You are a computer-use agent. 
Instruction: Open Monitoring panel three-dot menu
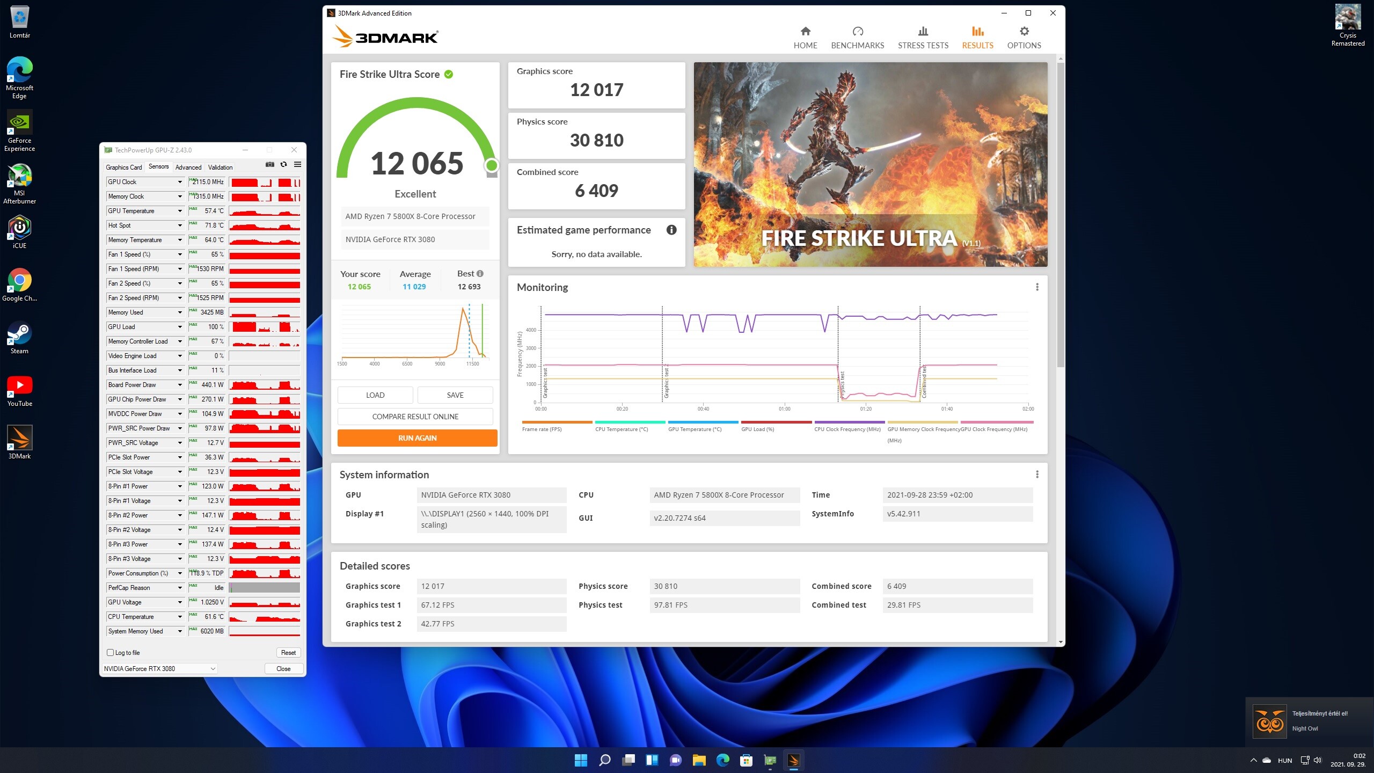coord(1037,287)
